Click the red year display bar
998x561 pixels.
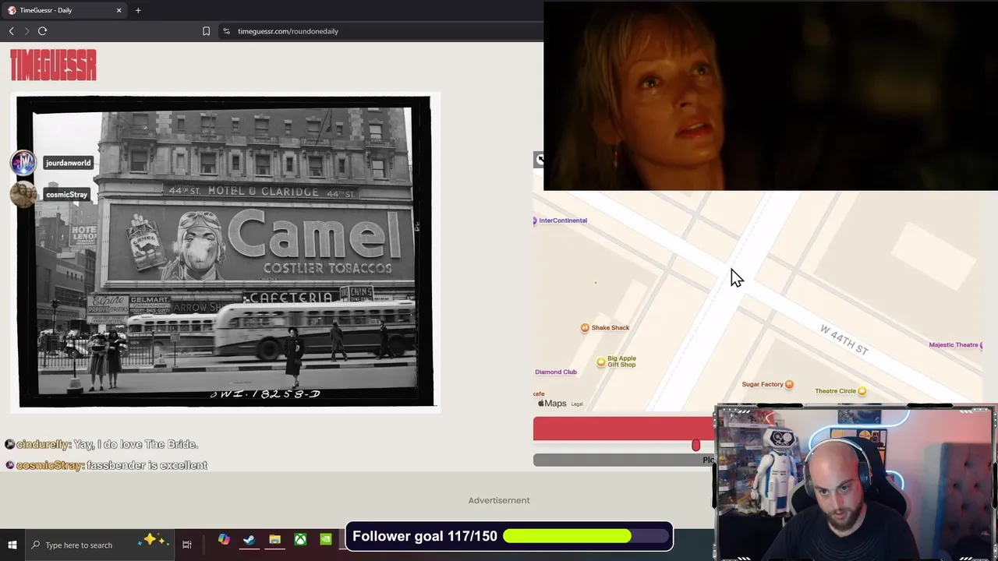tap(624, 429)
